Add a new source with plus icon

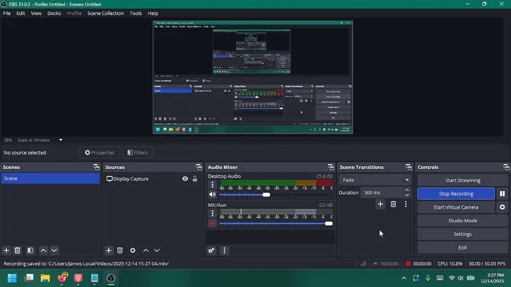109,250
